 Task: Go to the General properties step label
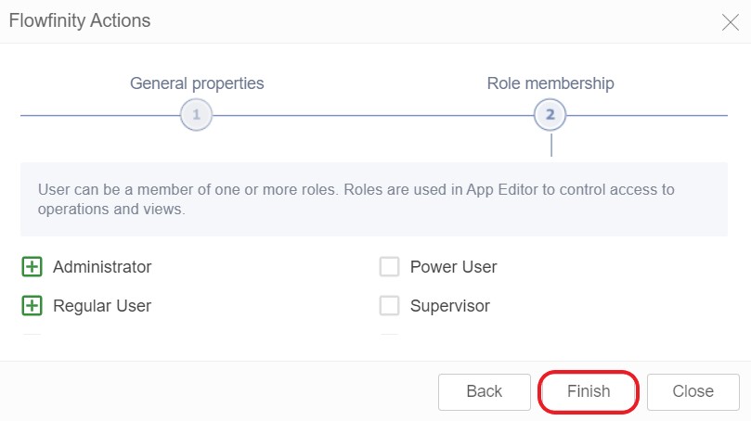coord(197,83)
